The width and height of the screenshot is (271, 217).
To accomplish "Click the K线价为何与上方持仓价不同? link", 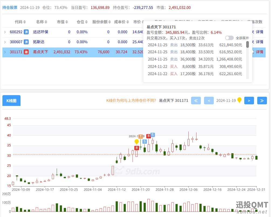I will [131, 101].
